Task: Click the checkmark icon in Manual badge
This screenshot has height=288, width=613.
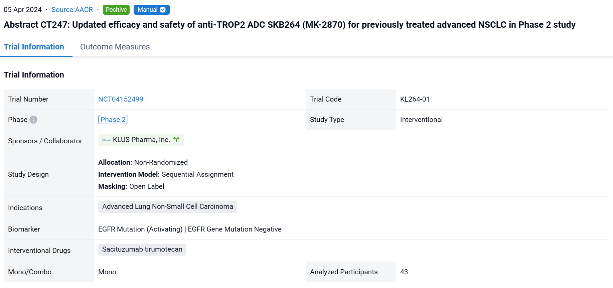Action: [163, 10]
